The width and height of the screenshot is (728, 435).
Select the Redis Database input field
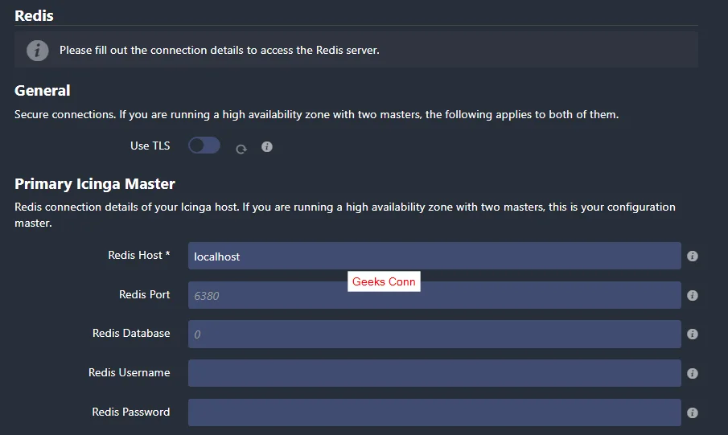pyautogui.click(x=434, y=334)
